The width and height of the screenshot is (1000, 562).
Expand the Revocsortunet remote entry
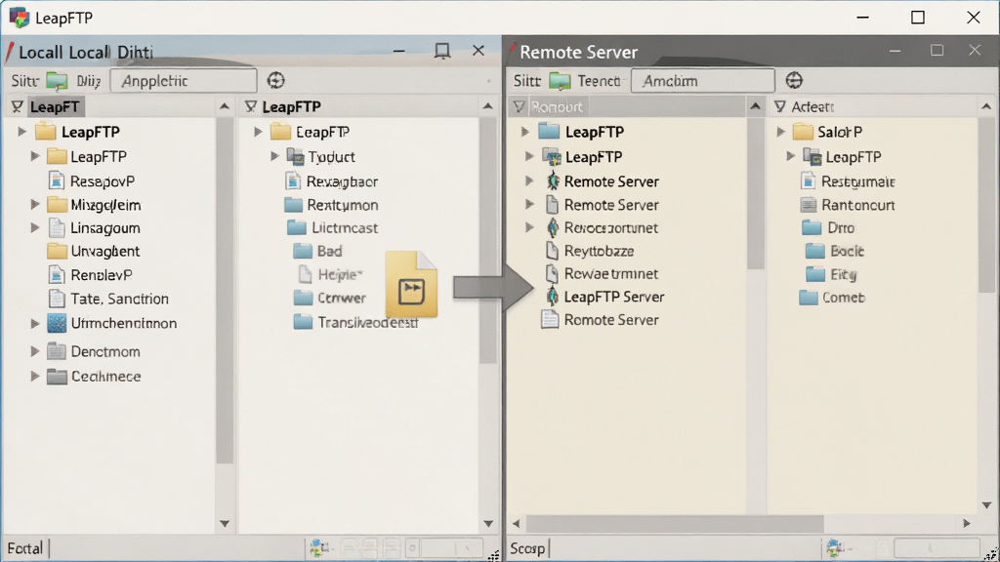[x=529, y=227]
